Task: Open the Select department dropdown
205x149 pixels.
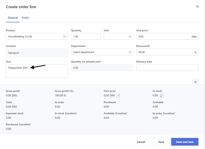Action: pos(99,52)
